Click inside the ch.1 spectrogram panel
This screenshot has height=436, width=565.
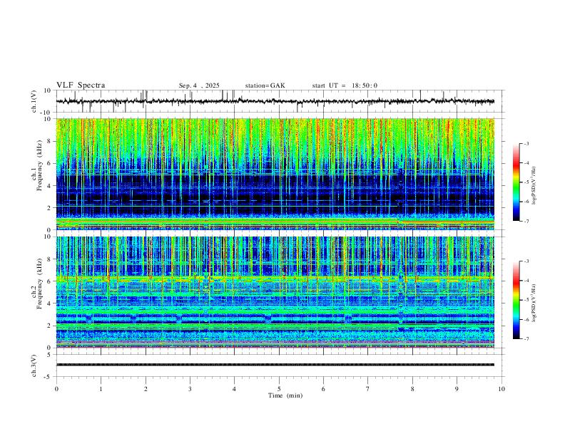[x=275, y=174]
